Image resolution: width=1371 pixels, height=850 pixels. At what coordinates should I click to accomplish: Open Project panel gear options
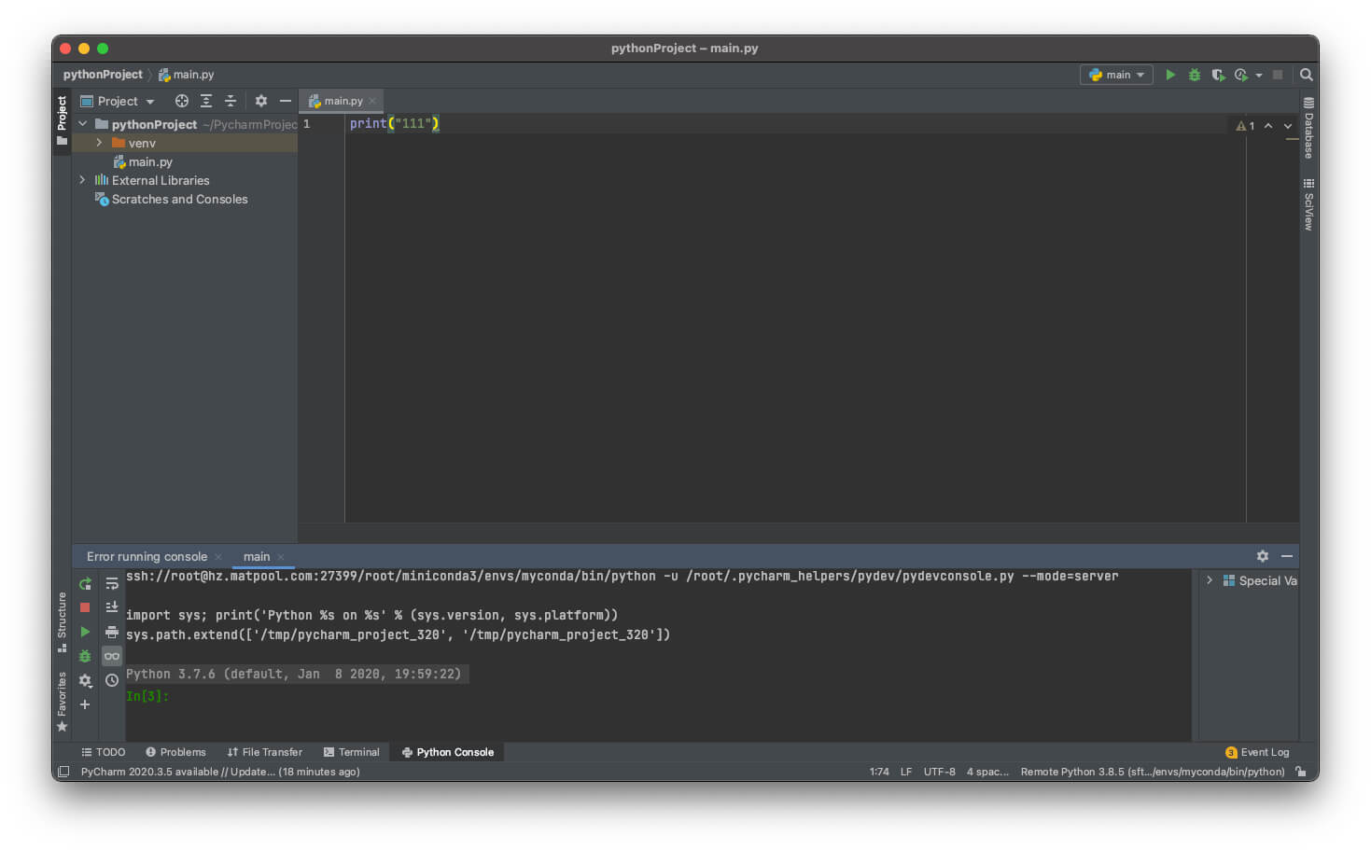click(261, 101)
